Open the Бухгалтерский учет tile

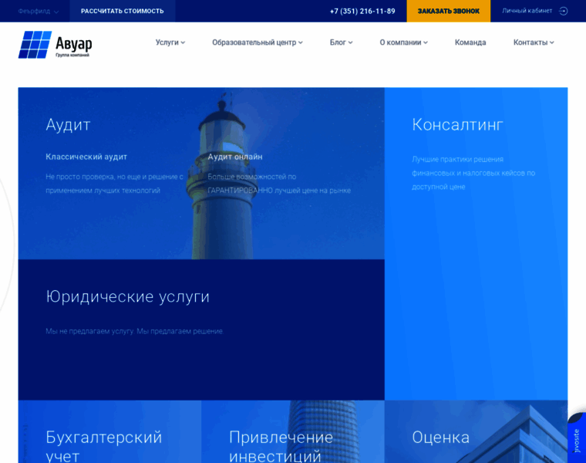[x=109, y=431]
